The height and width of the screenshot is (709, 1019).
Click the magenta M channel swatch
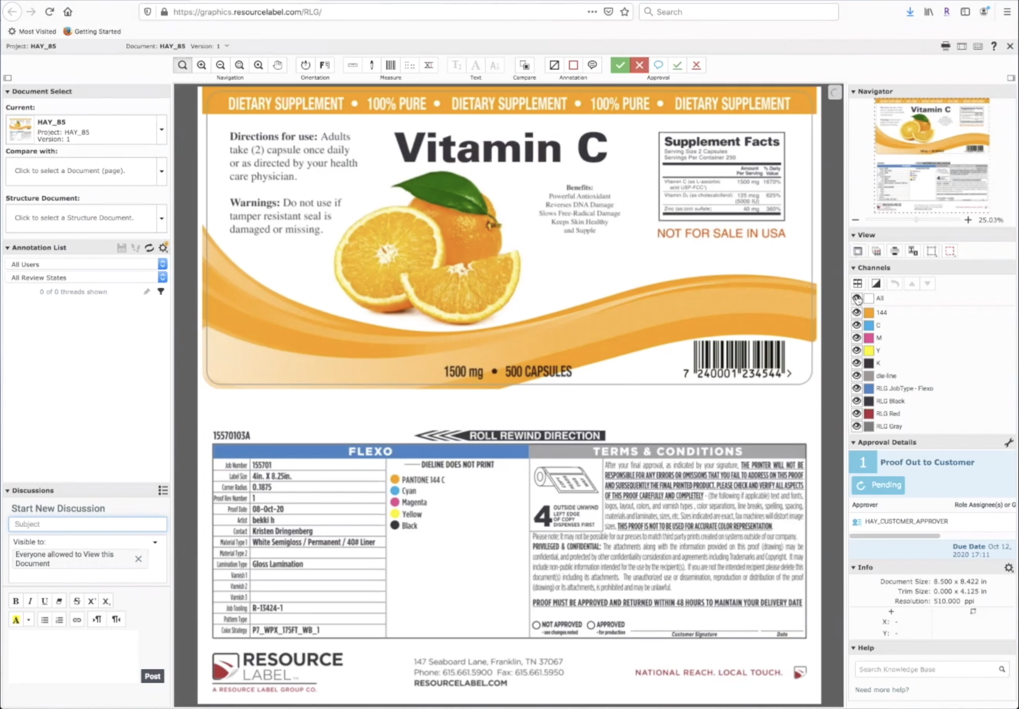868,338
